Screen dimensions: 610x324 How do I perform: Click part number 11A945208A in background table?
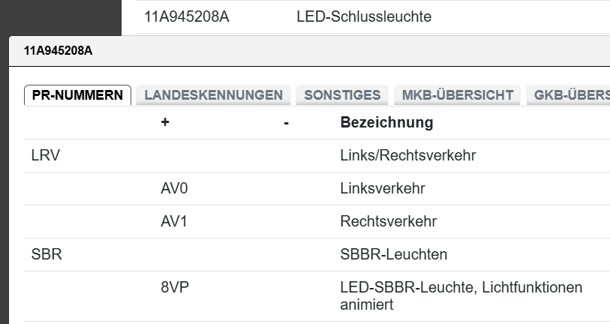187,16
